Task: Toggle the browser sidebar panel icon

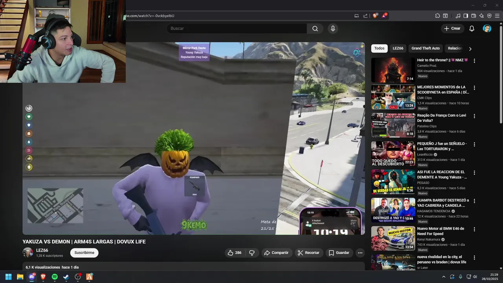Action: (x=466, y=16)
